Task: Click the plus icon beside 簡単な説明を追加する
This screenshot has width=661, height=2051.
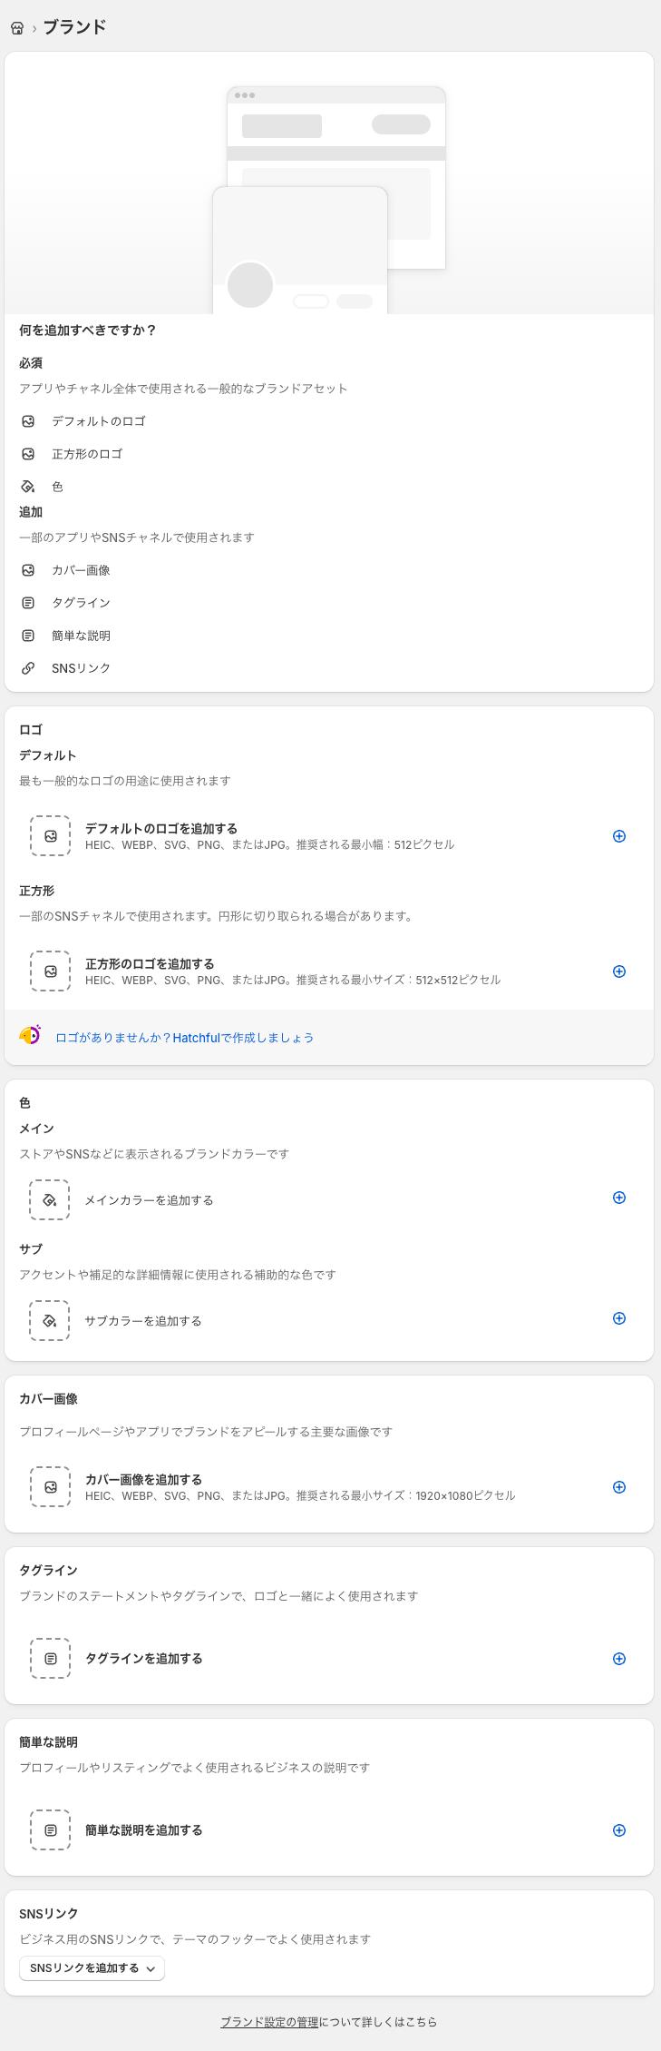Action: tap(619, 1830)
